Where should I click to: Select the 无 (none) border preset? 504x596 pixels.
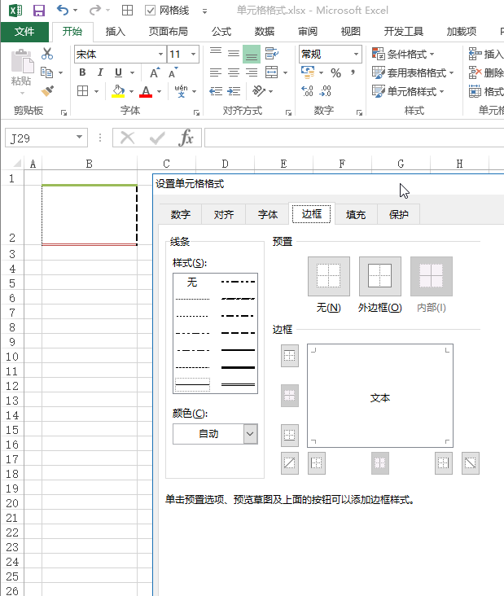point(329,277)
